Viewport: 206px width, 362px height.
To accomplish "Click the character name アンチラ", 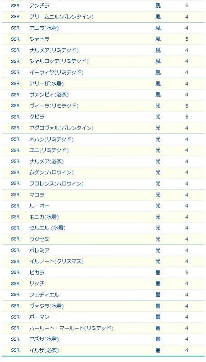I will click(39, 5).
